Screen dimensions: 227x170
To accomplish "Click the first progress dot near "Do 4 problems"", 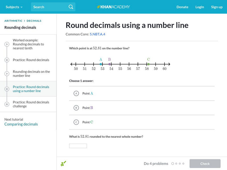I will [x=173, y=163].
